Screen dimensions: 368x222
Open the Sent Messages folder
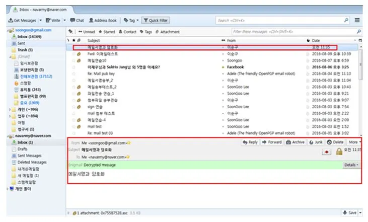coord(29,156)
